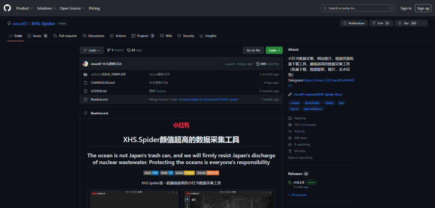Click the Go to file button

coord(253,50)
